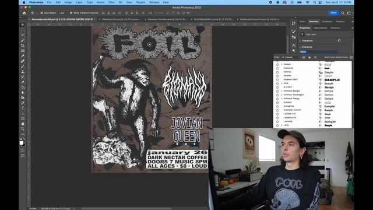Click the blue Share button

click(333, 13)
